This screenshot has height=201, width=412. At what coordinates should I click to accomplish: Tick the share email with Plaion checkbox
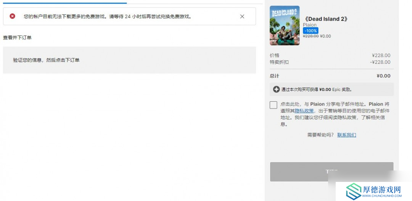[x=273, y=105]
